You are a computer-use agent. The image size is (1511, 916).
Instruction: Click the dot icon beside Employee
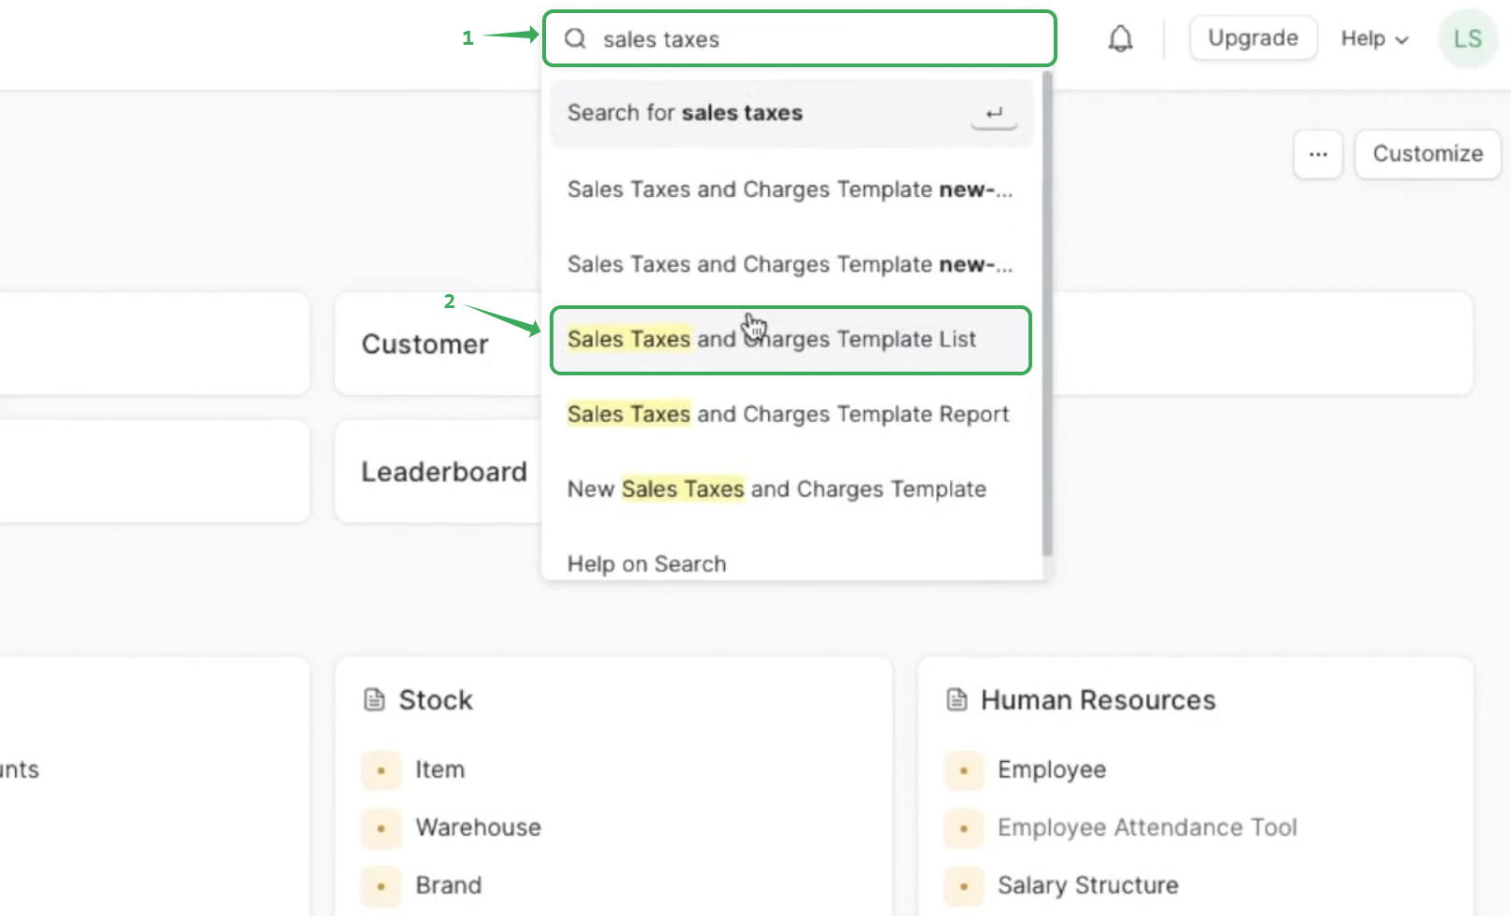pyautogui.click(x=963, y=770)
